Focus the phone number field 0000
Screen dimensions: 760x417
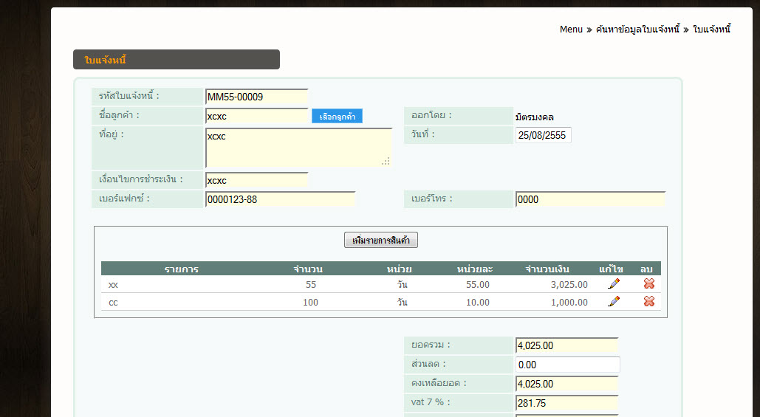point(590,199)
